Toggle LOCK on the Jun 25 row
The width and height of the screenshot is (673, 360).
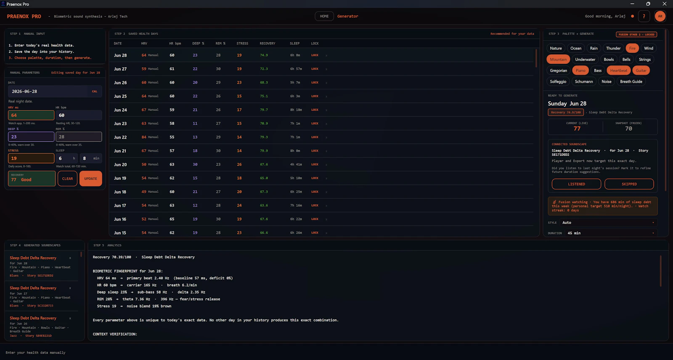click(x=315, y=96)
